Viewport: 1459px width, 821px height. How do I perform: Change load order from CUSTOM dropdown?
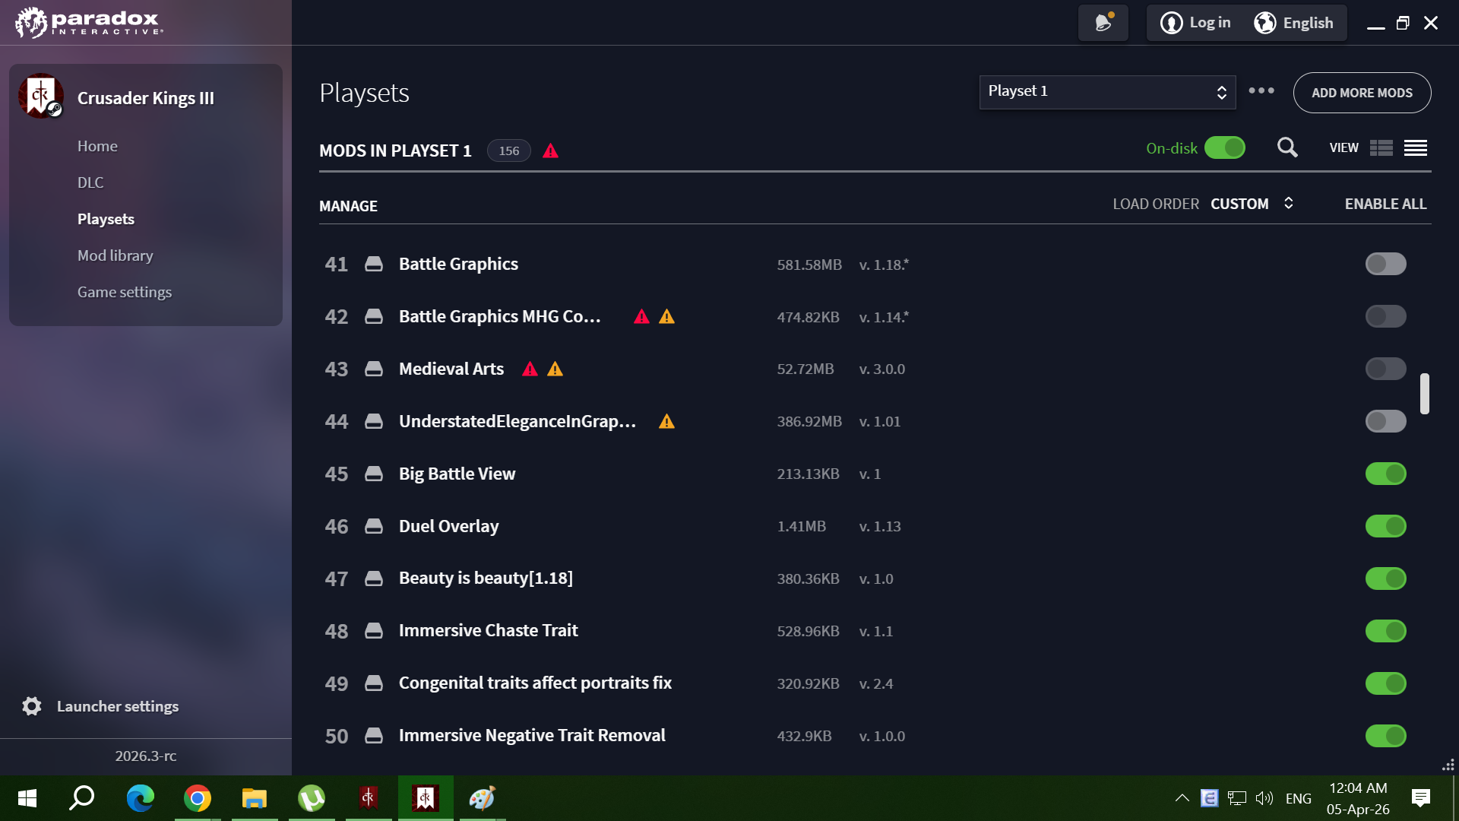pyautogui.click(x=1252, y=204)
